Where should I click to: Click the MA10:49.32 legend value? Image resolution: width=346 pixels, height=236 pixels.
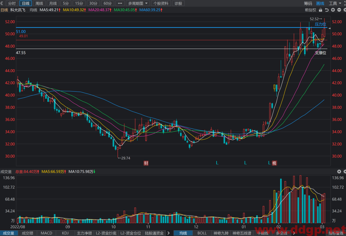point(74,10)
